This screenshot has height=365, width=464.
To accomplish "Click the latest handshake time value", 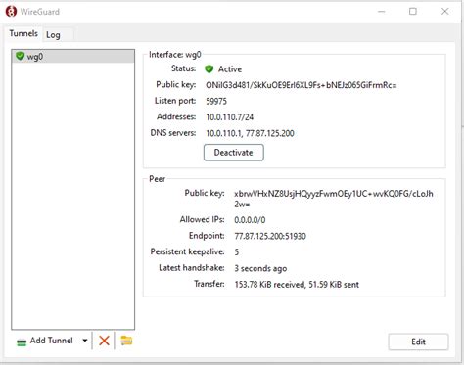I will (260, 268).
